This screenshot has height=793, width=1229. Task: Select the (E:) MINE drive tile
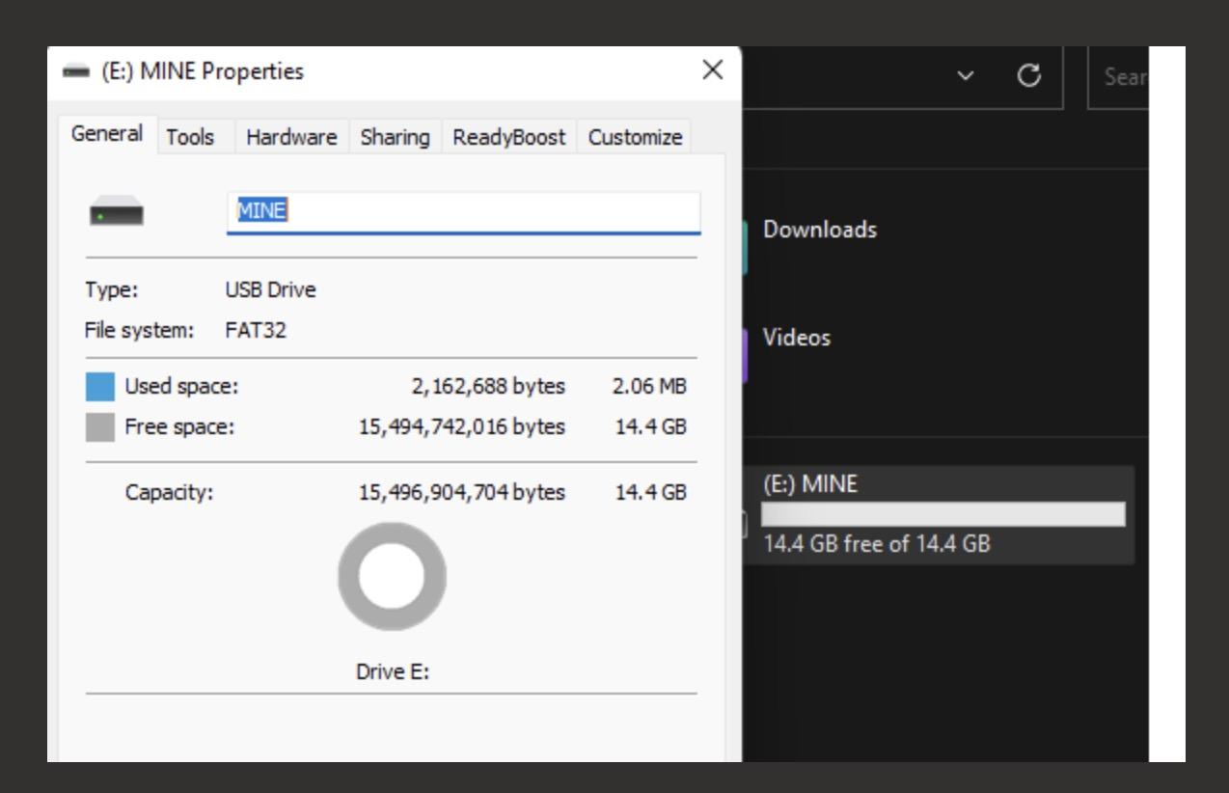[939, 515]
